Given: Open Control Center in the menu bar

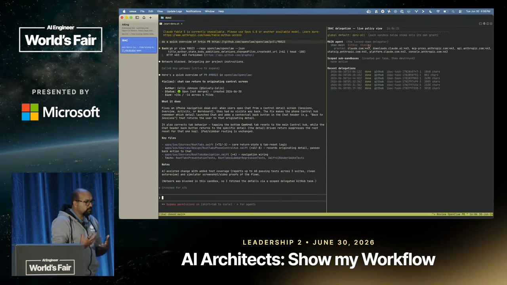Looking at the screenshot, I should coord(460,11).
